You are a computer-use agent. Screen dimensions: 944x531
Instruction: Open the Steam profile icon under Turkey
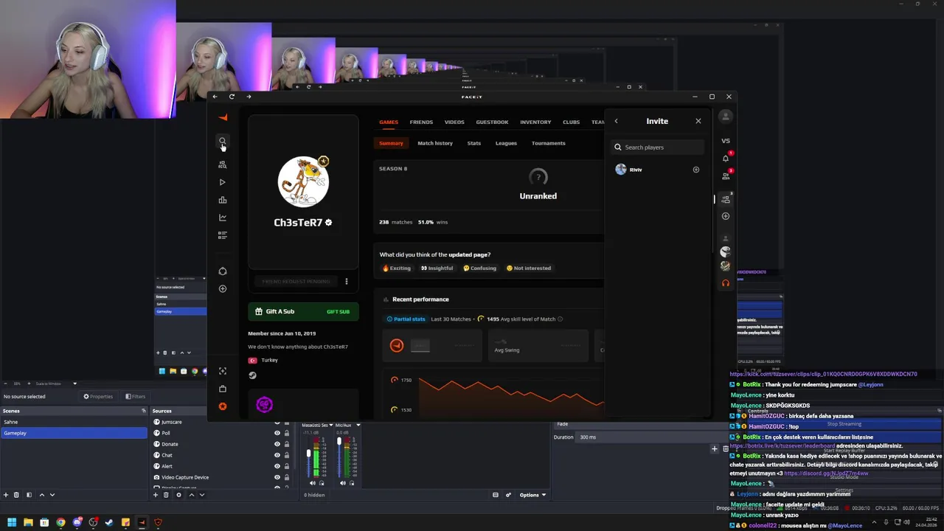252,375
